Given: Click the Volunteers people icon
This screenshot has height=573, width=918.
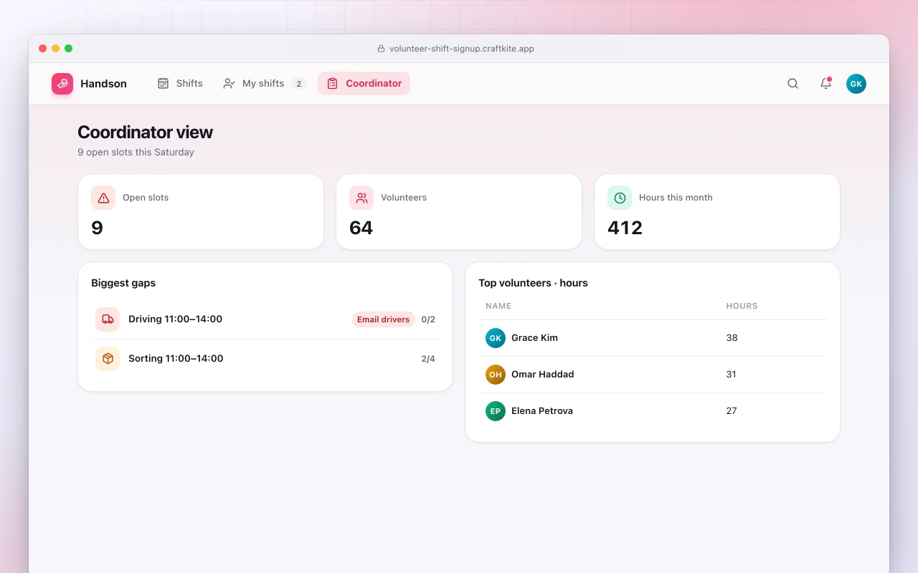Looking at the screenshot, I should tap(361, 198).
